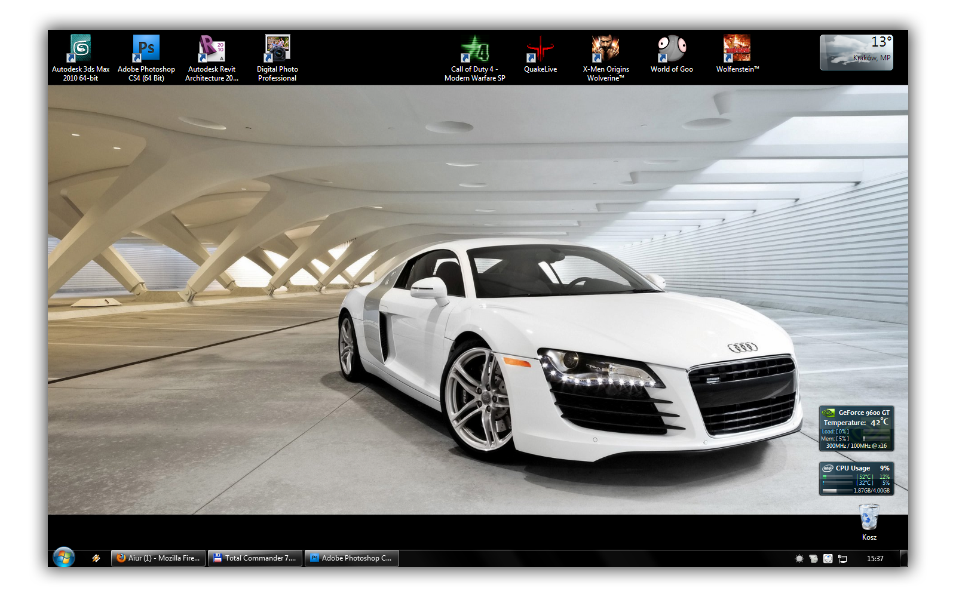The height and width of the screenshot is (597, 956).
Task: Click the Windows Start orb
Action: pyautogui.click(x=64, y=558)
